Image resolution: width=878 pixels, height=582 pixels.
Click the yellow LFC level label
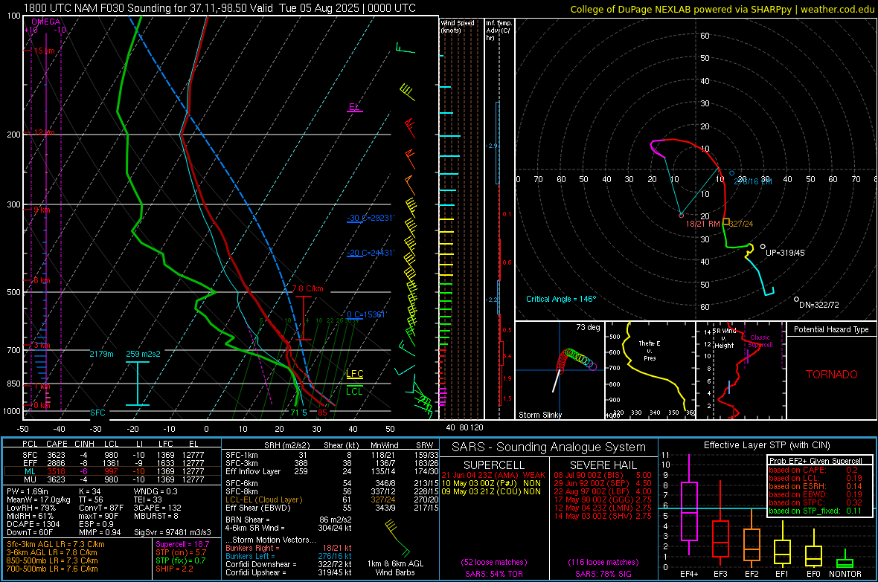(x=354, y=374)
